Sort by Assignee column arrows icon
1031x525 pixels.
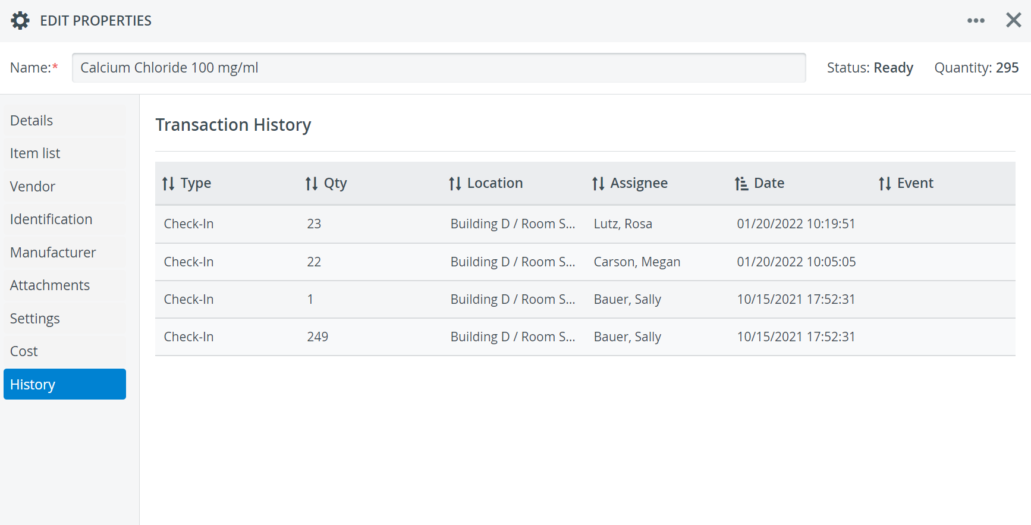coord(598,184)
